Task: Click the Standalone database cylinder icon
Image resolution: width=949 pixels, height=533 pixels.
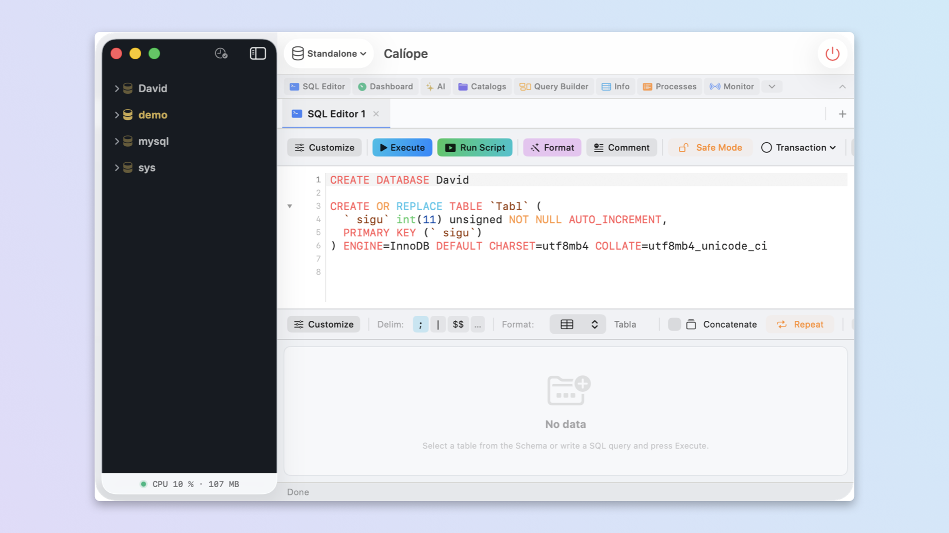Action: pos(298,54)
